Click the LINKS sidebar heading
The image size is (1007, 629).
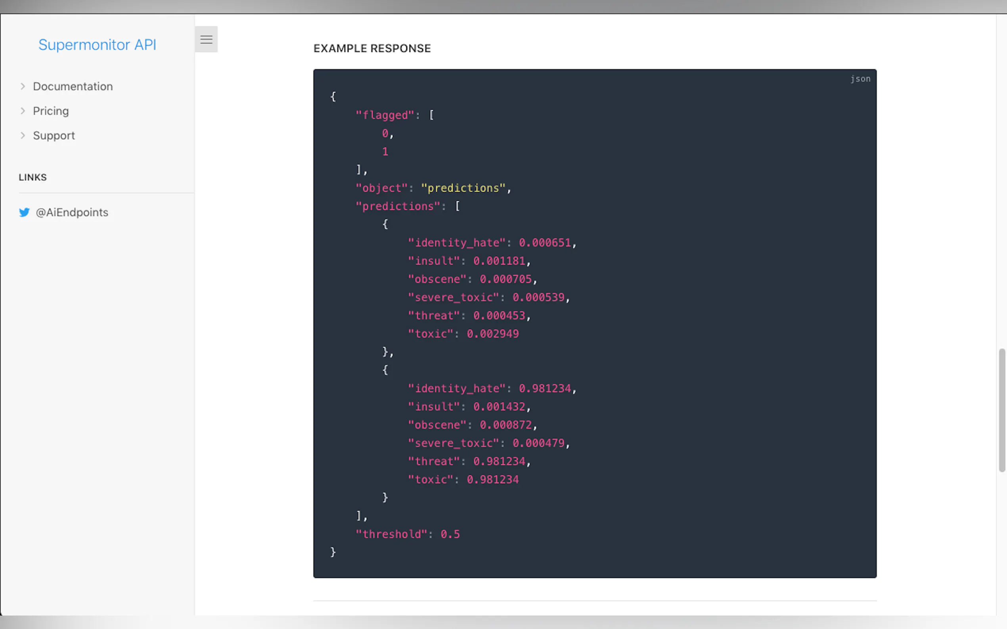(33, 177)
